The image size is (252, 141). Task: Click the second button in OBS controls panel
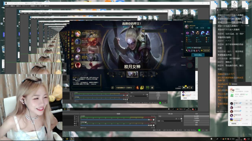pos(196,118)
